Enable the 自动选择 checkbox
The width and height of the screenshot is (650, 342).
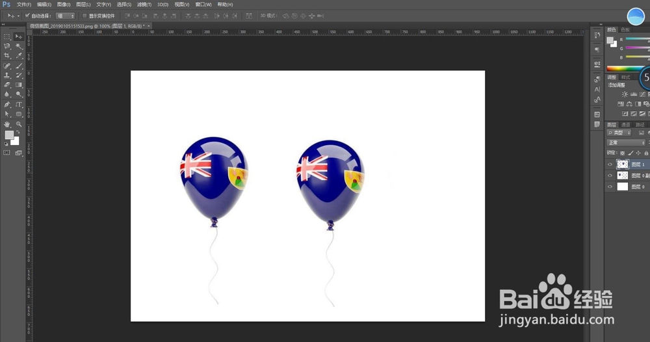[27, 16]
